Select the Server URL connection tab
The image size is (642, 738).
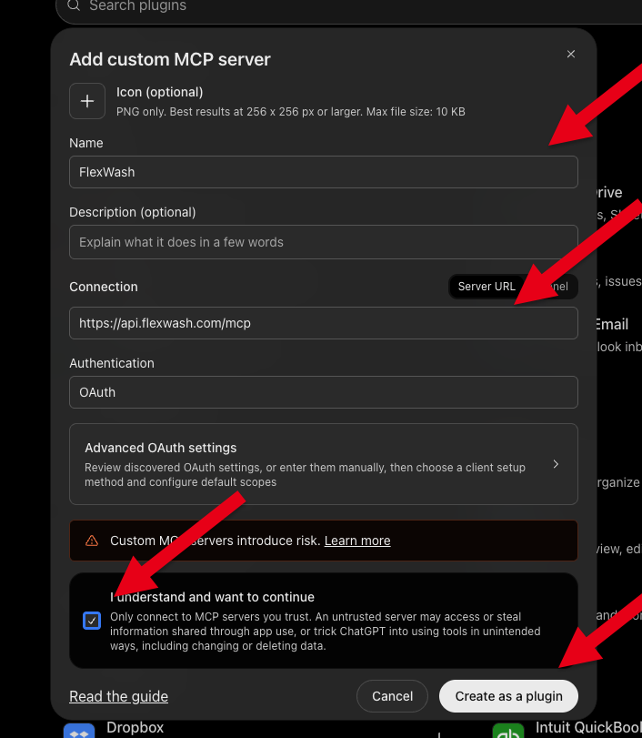point(487,286)
